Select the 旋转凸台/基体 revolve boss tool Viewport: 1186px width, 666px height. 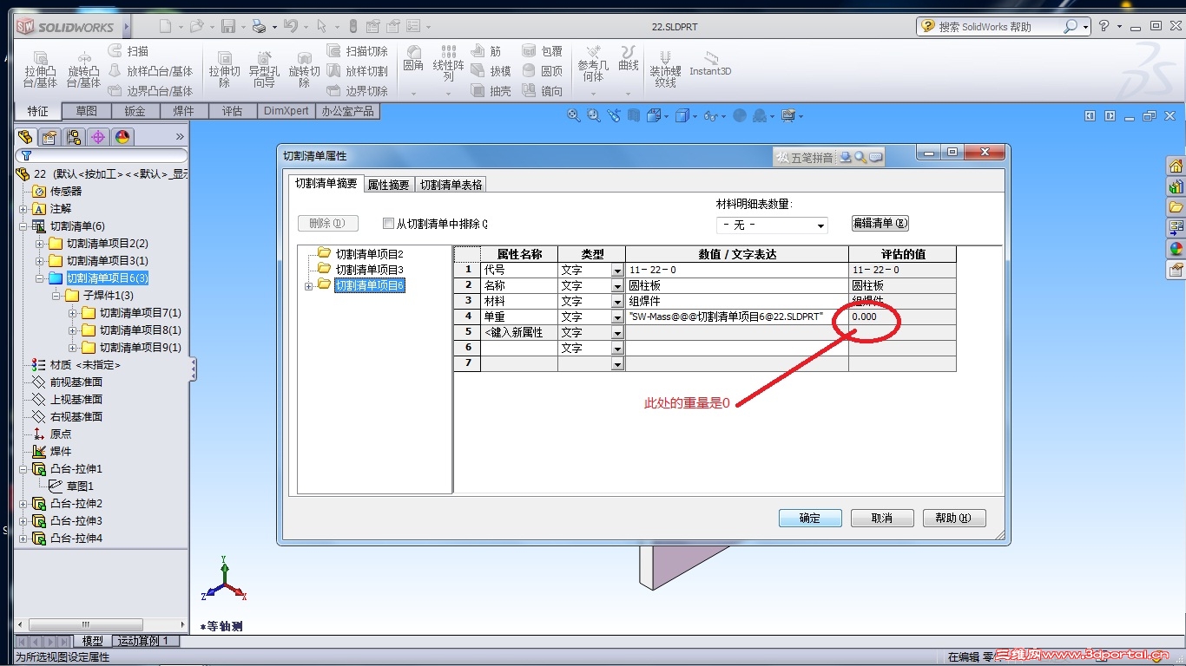coord(84,68)
